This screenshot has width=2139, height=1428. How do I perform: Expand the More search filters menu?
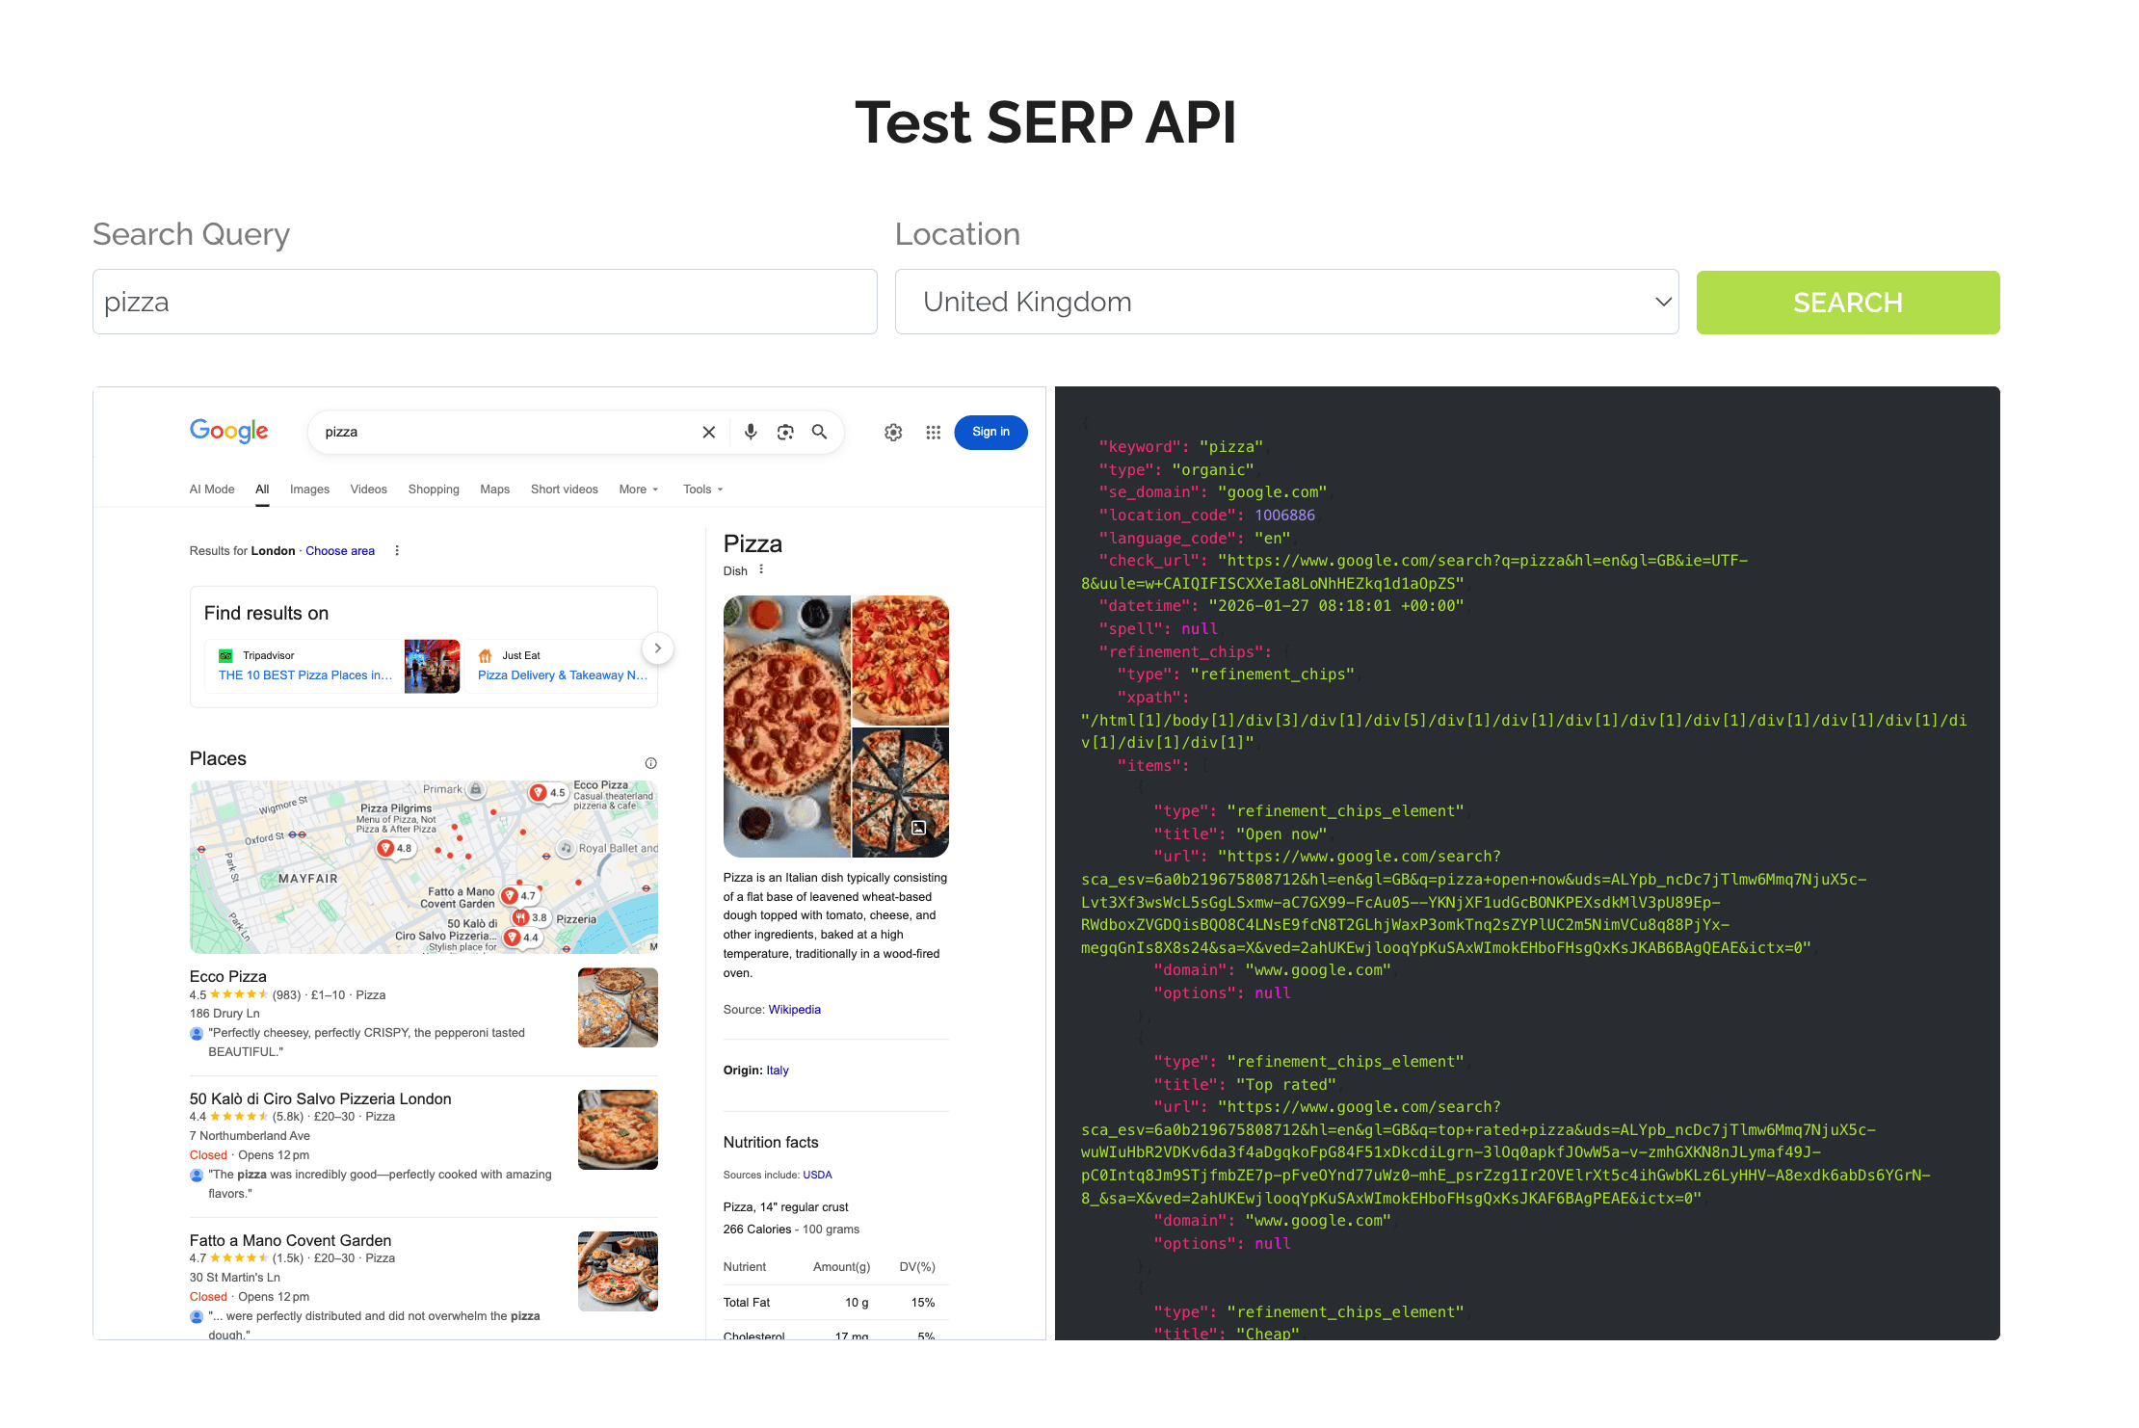638,489
